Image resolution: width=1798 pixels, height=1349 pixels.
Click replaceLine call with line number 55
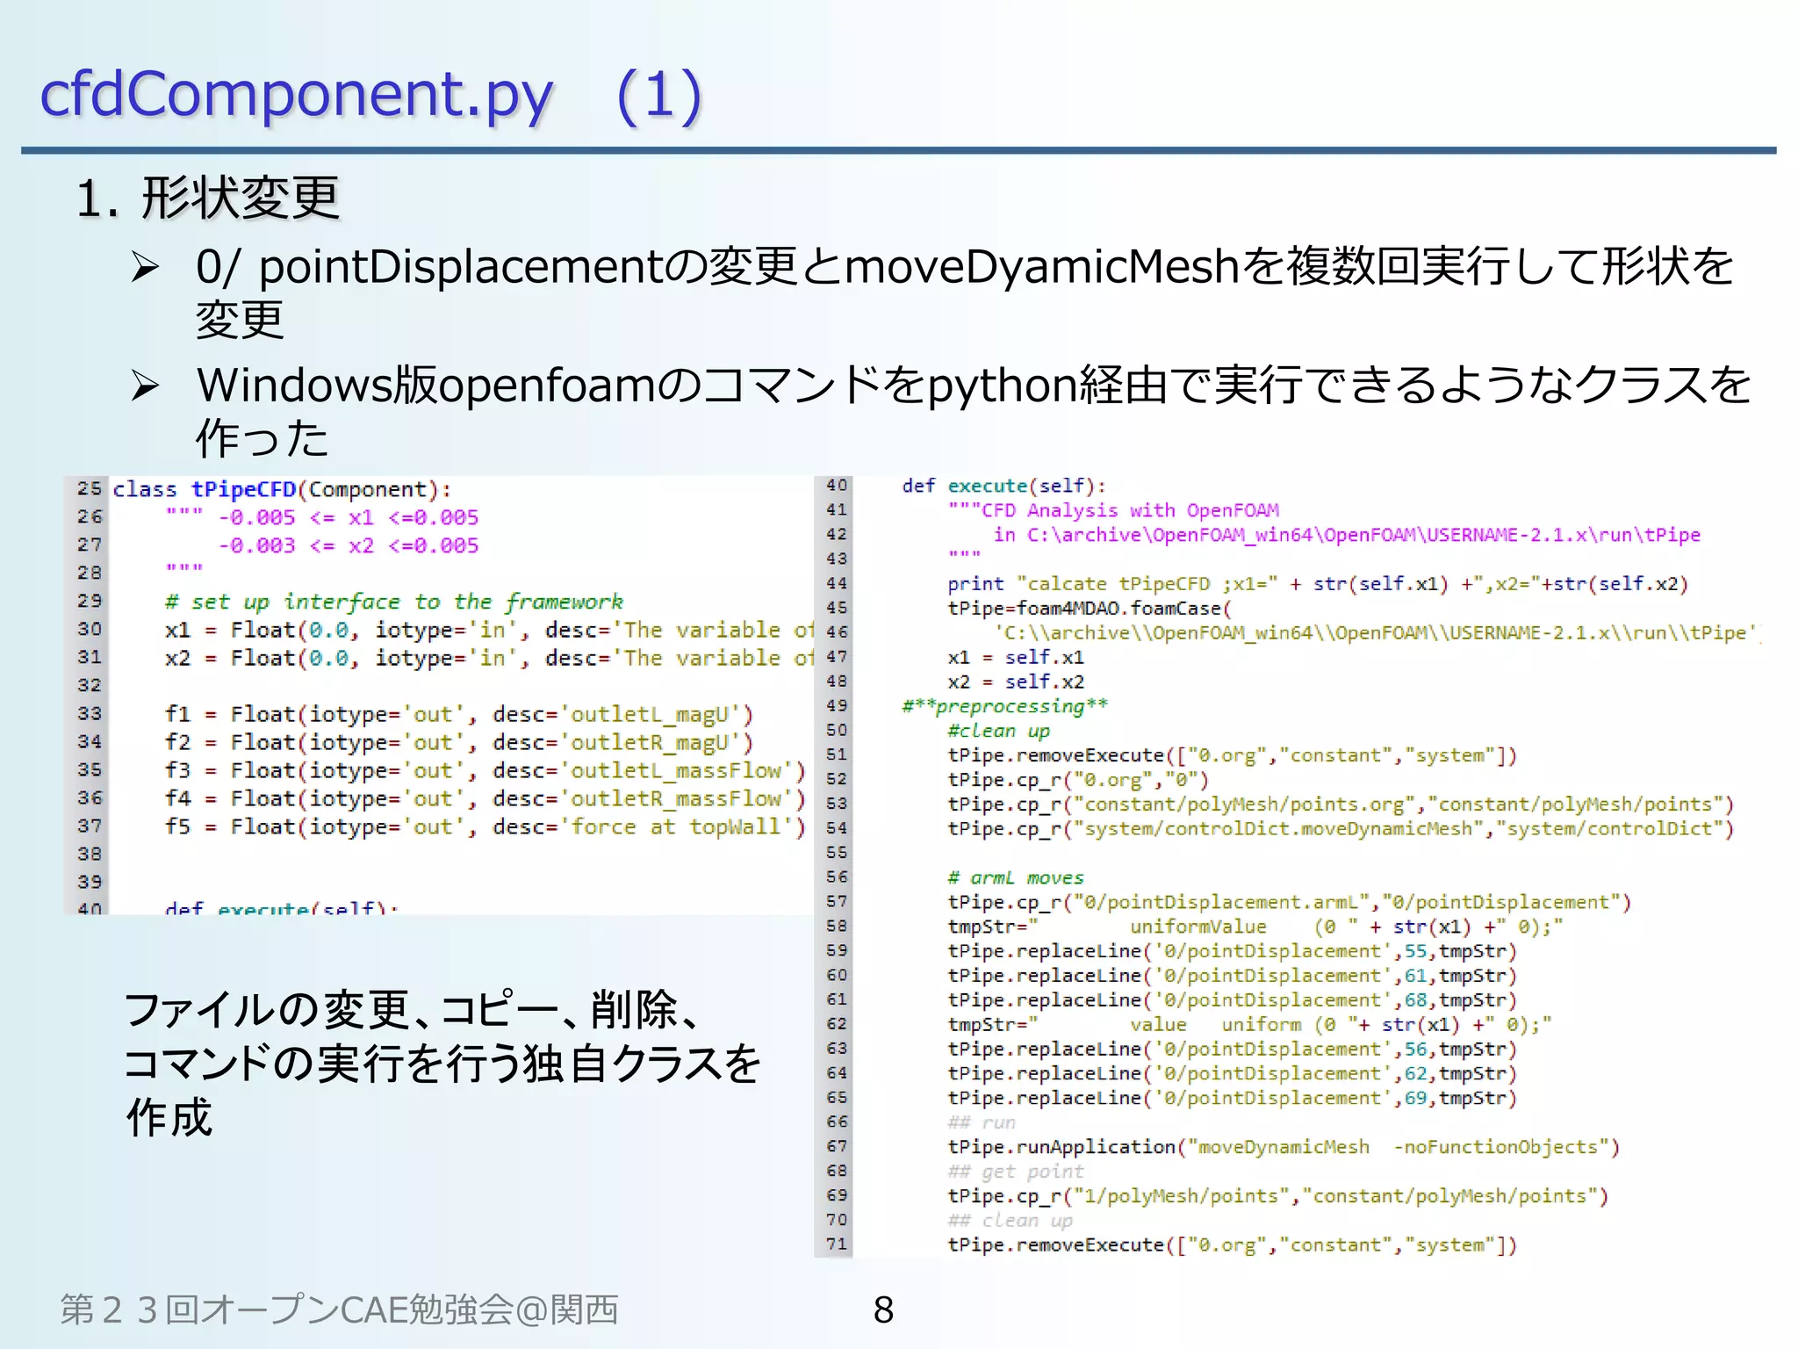pos(1232,951)
